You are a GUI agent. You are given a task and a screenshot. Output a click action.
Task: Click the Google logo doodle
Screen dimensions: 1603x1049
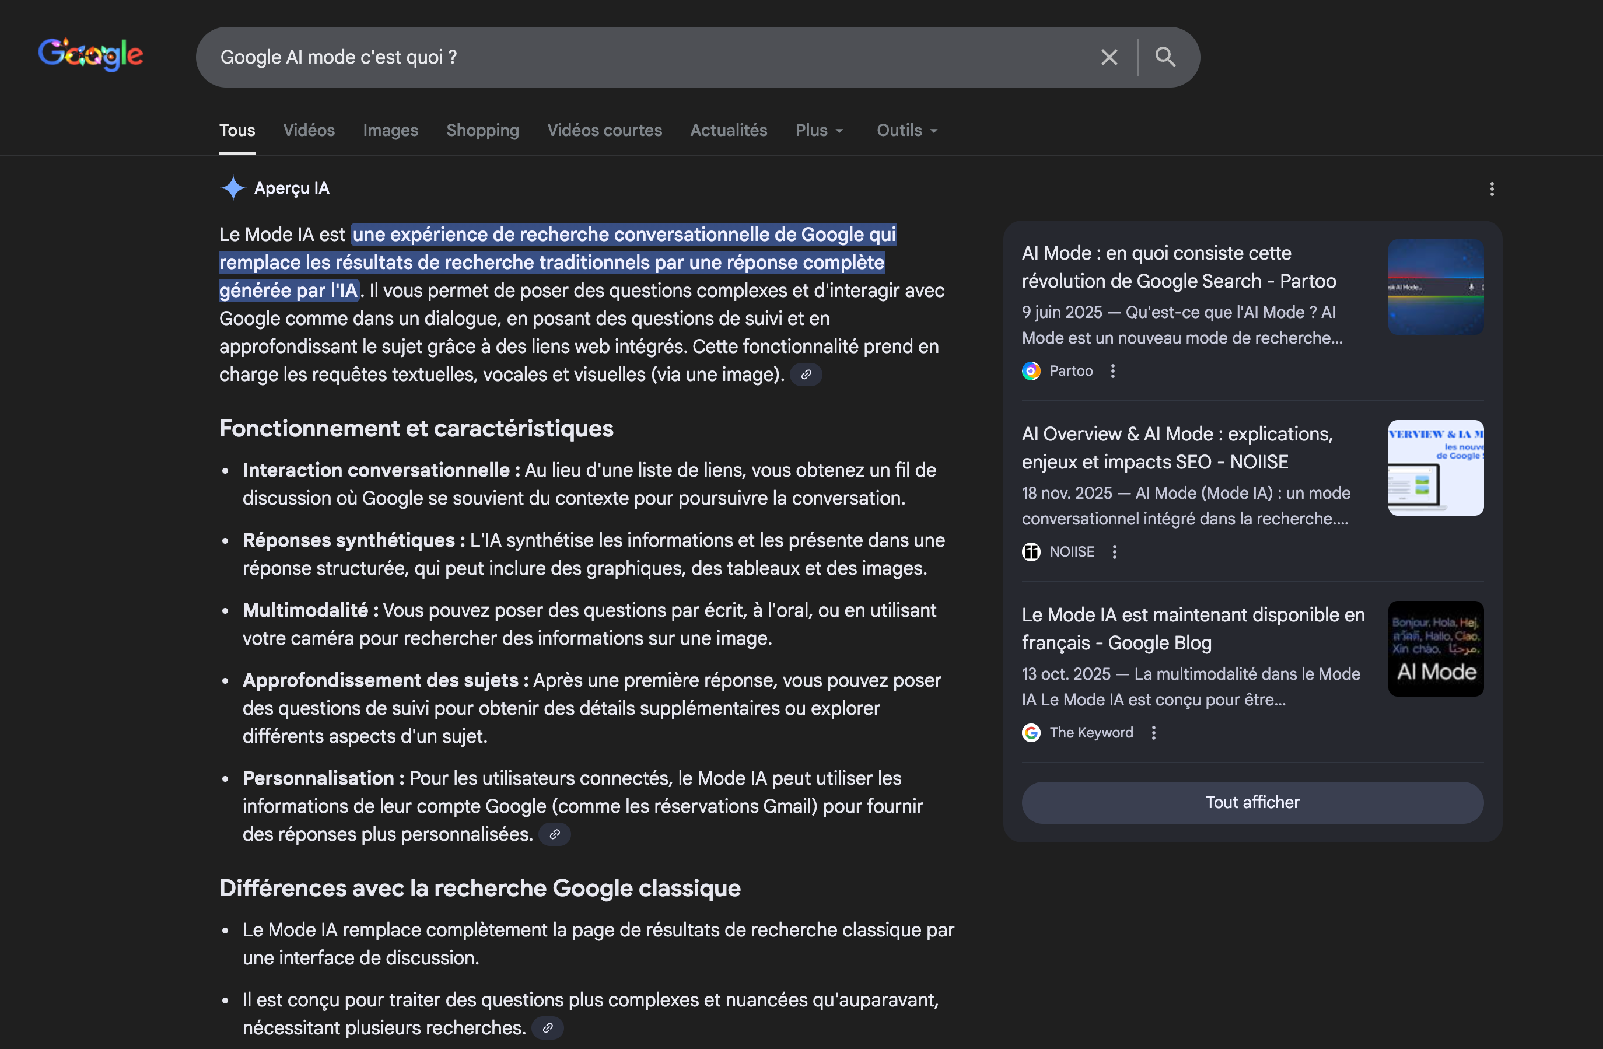point(90,55)
